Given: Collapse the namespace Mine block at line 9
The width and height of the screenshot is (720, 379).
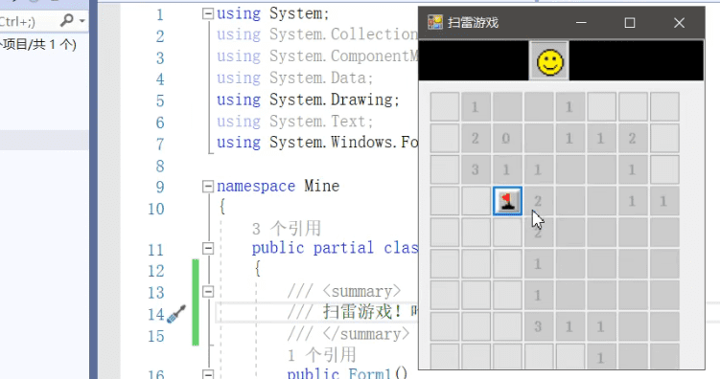Looking at the screenshot, I should pos(208,186).
